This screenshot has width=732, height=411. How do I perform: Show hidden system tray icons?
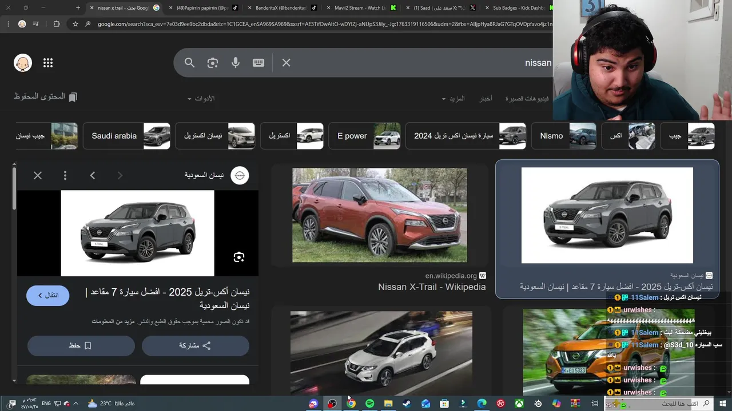(76, 404)
